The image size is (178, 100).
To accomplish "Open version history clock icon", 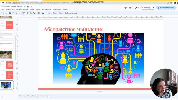I will click(x=125, y=8).
